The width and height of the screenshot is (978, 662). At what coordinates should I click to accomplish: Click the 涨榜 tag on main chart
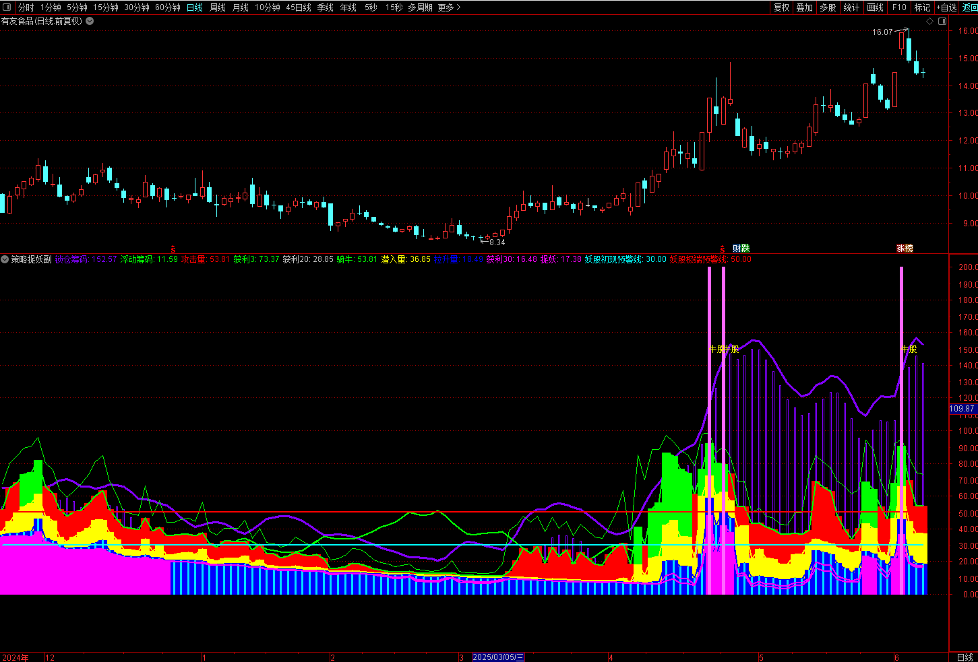tap(905, 249)
